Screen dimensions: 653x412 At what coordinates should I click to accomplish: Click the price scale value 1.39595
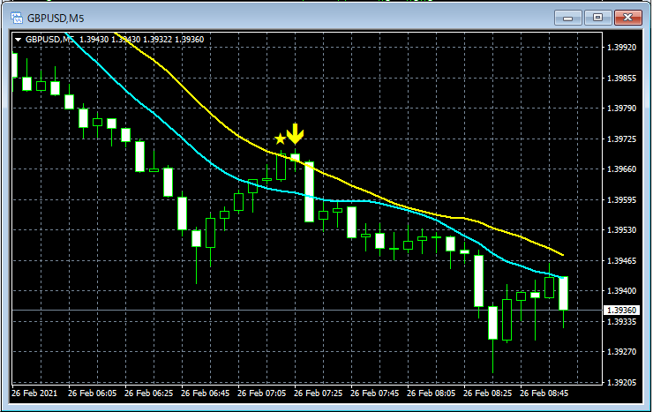pyautogui.click(x=622, y=199)
